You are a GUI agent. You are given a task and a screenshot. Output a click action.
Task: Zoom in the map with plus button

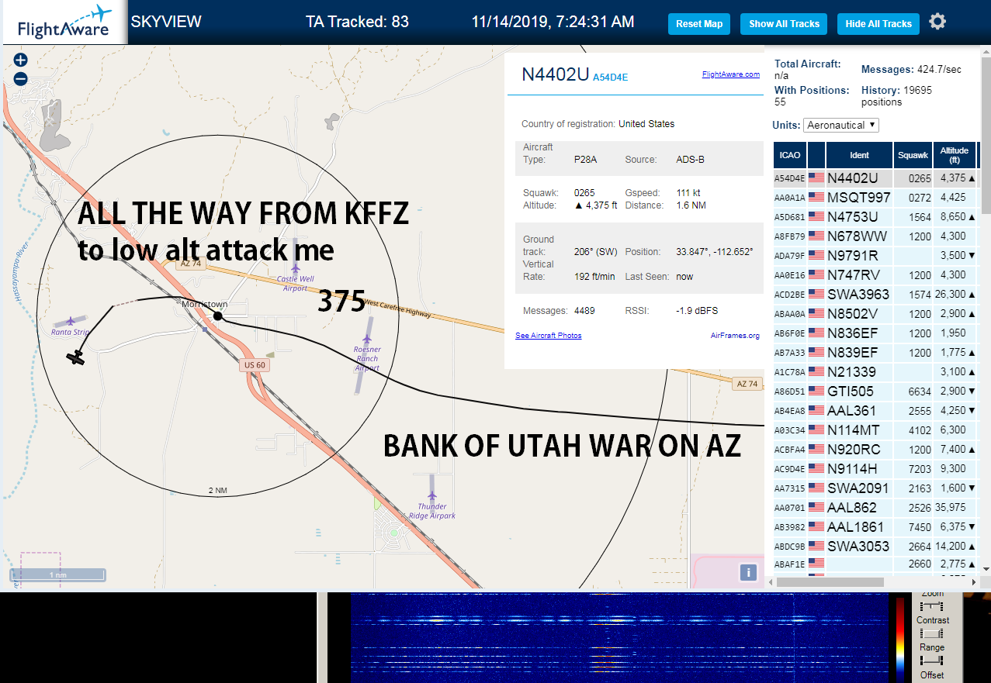[x=20, y=60]
